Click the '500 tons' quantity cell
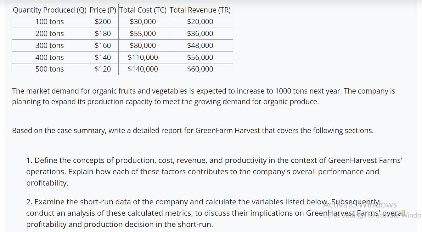This screenshot has height=232, width=422. pos(50,69)
